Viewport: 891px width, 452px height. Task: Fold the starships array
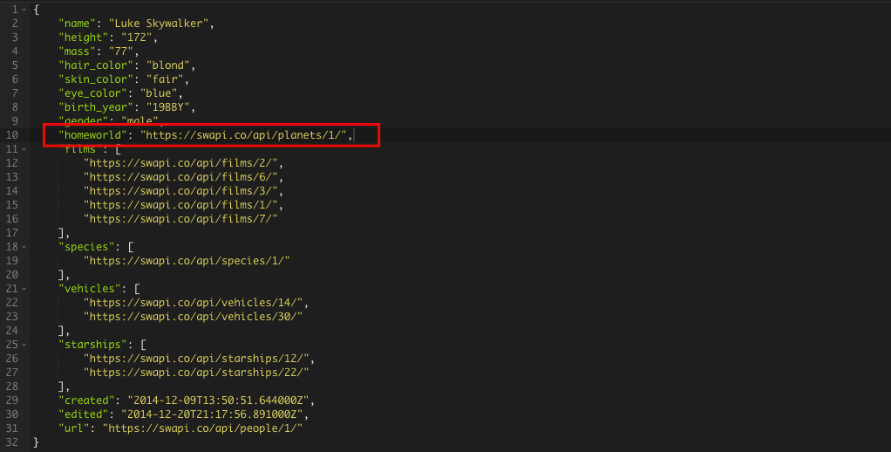coord(24,345)
